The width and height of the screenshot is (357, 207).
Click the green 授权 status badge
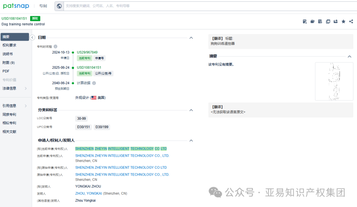(x=35, y=19)
